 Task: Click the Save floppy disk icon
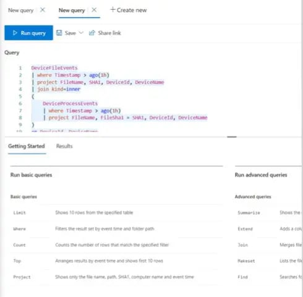[x=59, y=33]
